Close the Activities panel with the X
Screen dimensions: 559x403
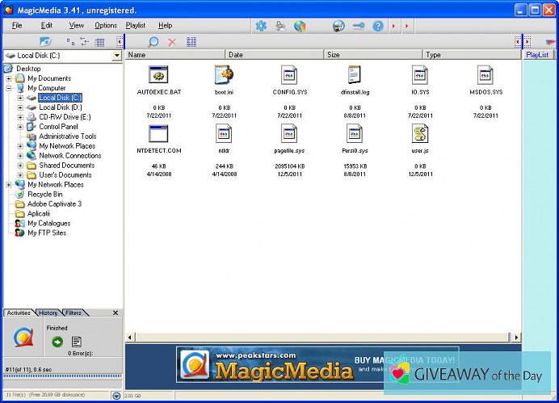116,313
